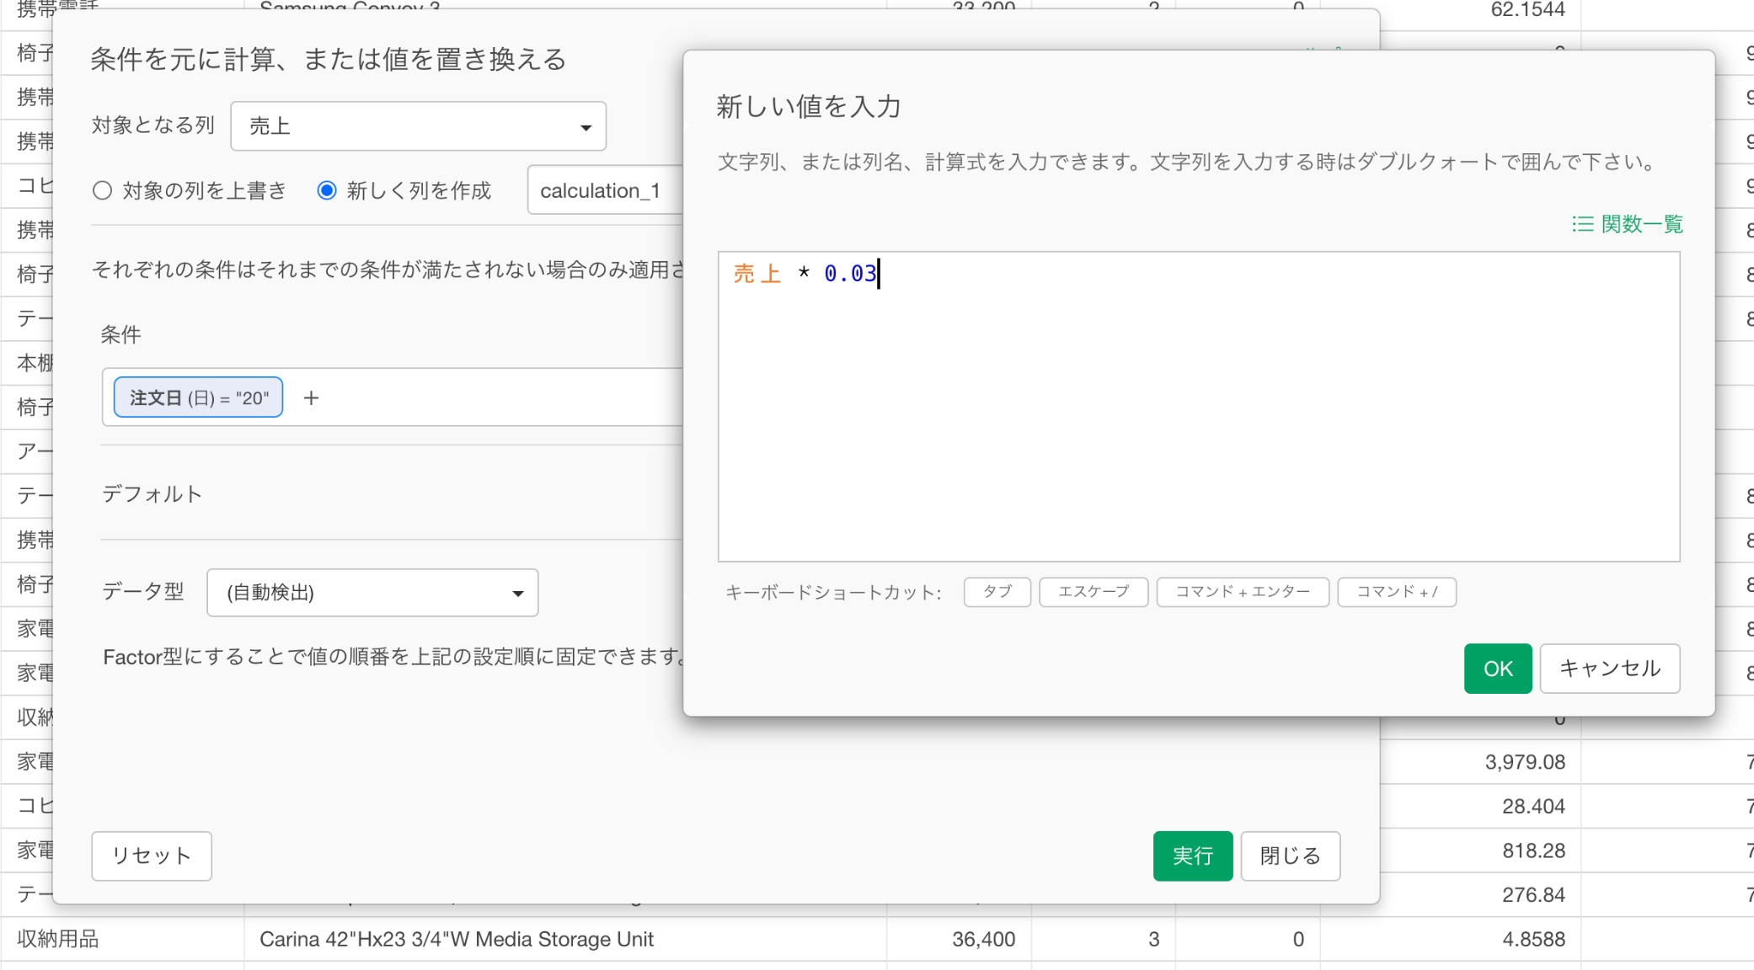The width and height of the screenshot is (1754, 970).
Task: Click the エスケープ shortcut chip
Action: (1093, 591)
